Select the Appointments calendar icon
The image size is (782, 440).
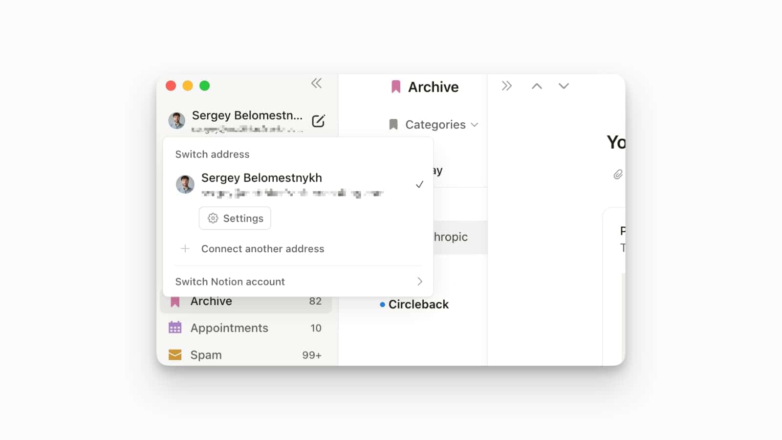click(x=175, y=327)
